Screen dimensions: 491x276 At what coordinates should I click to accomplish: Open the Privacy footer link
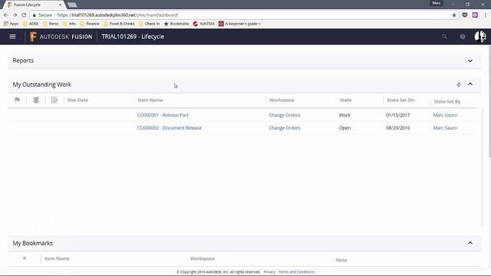(x=269, y=272)
